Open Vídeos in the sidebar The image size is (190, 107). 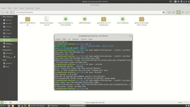[9, 37]
